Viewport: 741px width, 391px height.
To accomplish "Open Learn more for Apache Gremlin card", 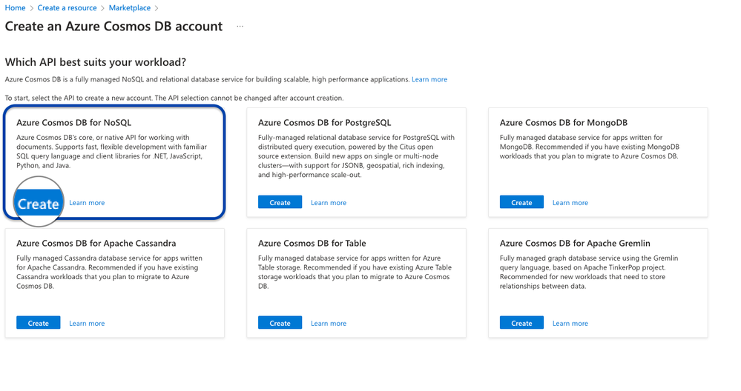I will (x=570, y=324).
